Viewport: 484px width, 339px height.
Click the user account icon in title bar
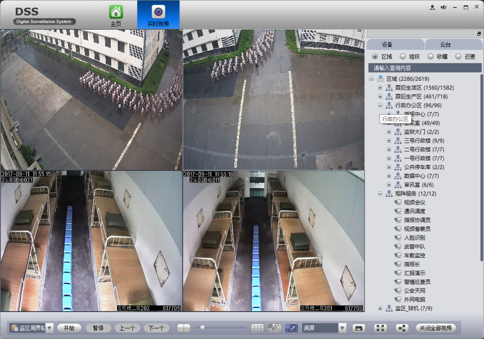pos(432,8)
